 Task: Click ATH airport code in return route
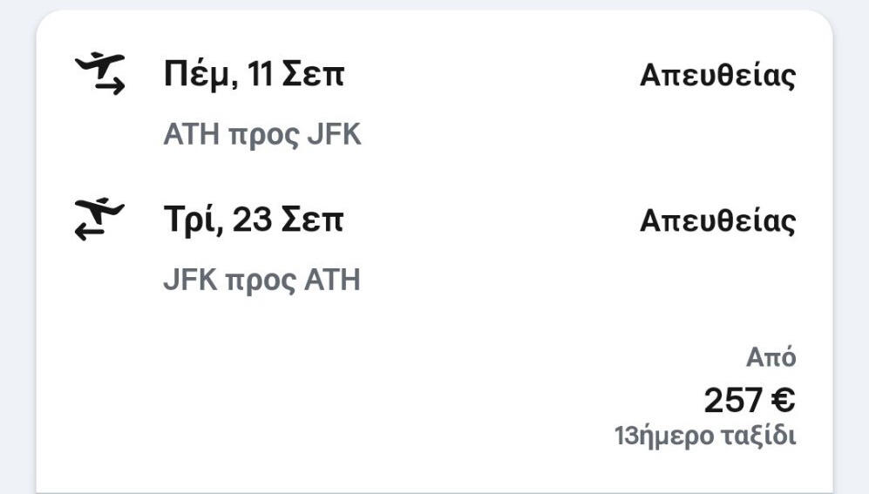[334, 281]
